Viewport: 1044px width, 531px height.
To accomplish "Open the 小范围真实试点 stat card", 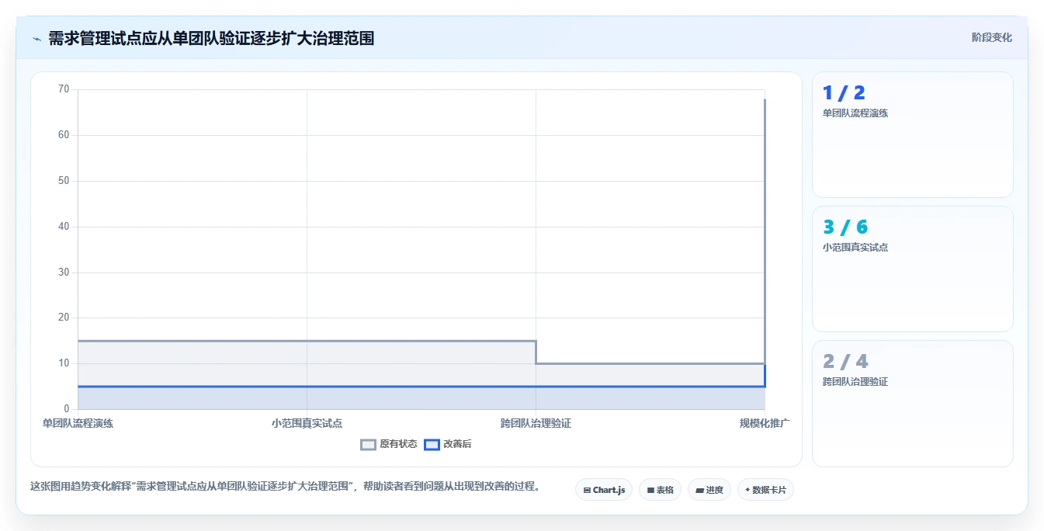I will [912, 269].
